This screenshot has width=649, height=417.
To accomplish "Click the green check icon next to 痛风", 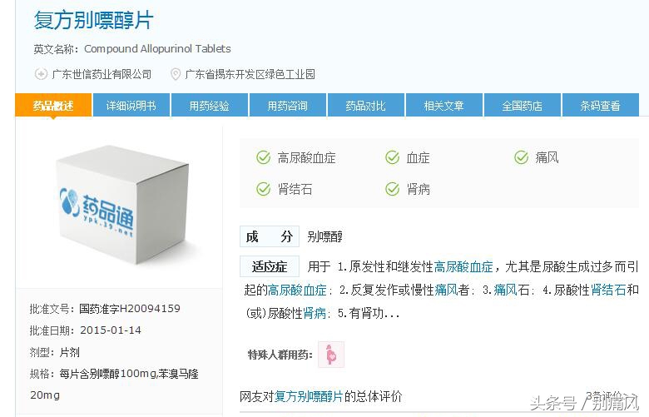I will (521, 157).
